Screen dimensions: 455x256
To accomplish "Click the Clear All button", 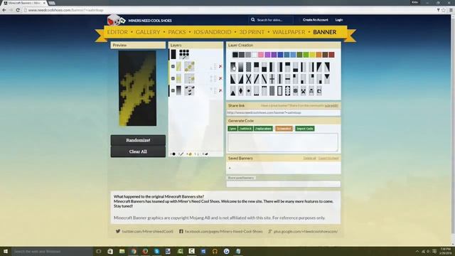I will 138,151.
